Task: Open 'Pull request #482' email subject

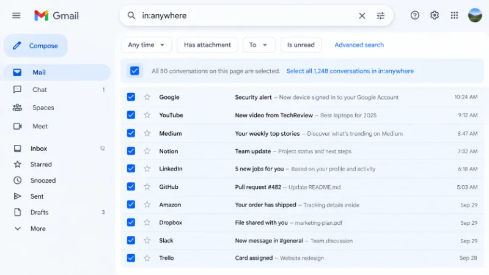Action: coord(258,187)
